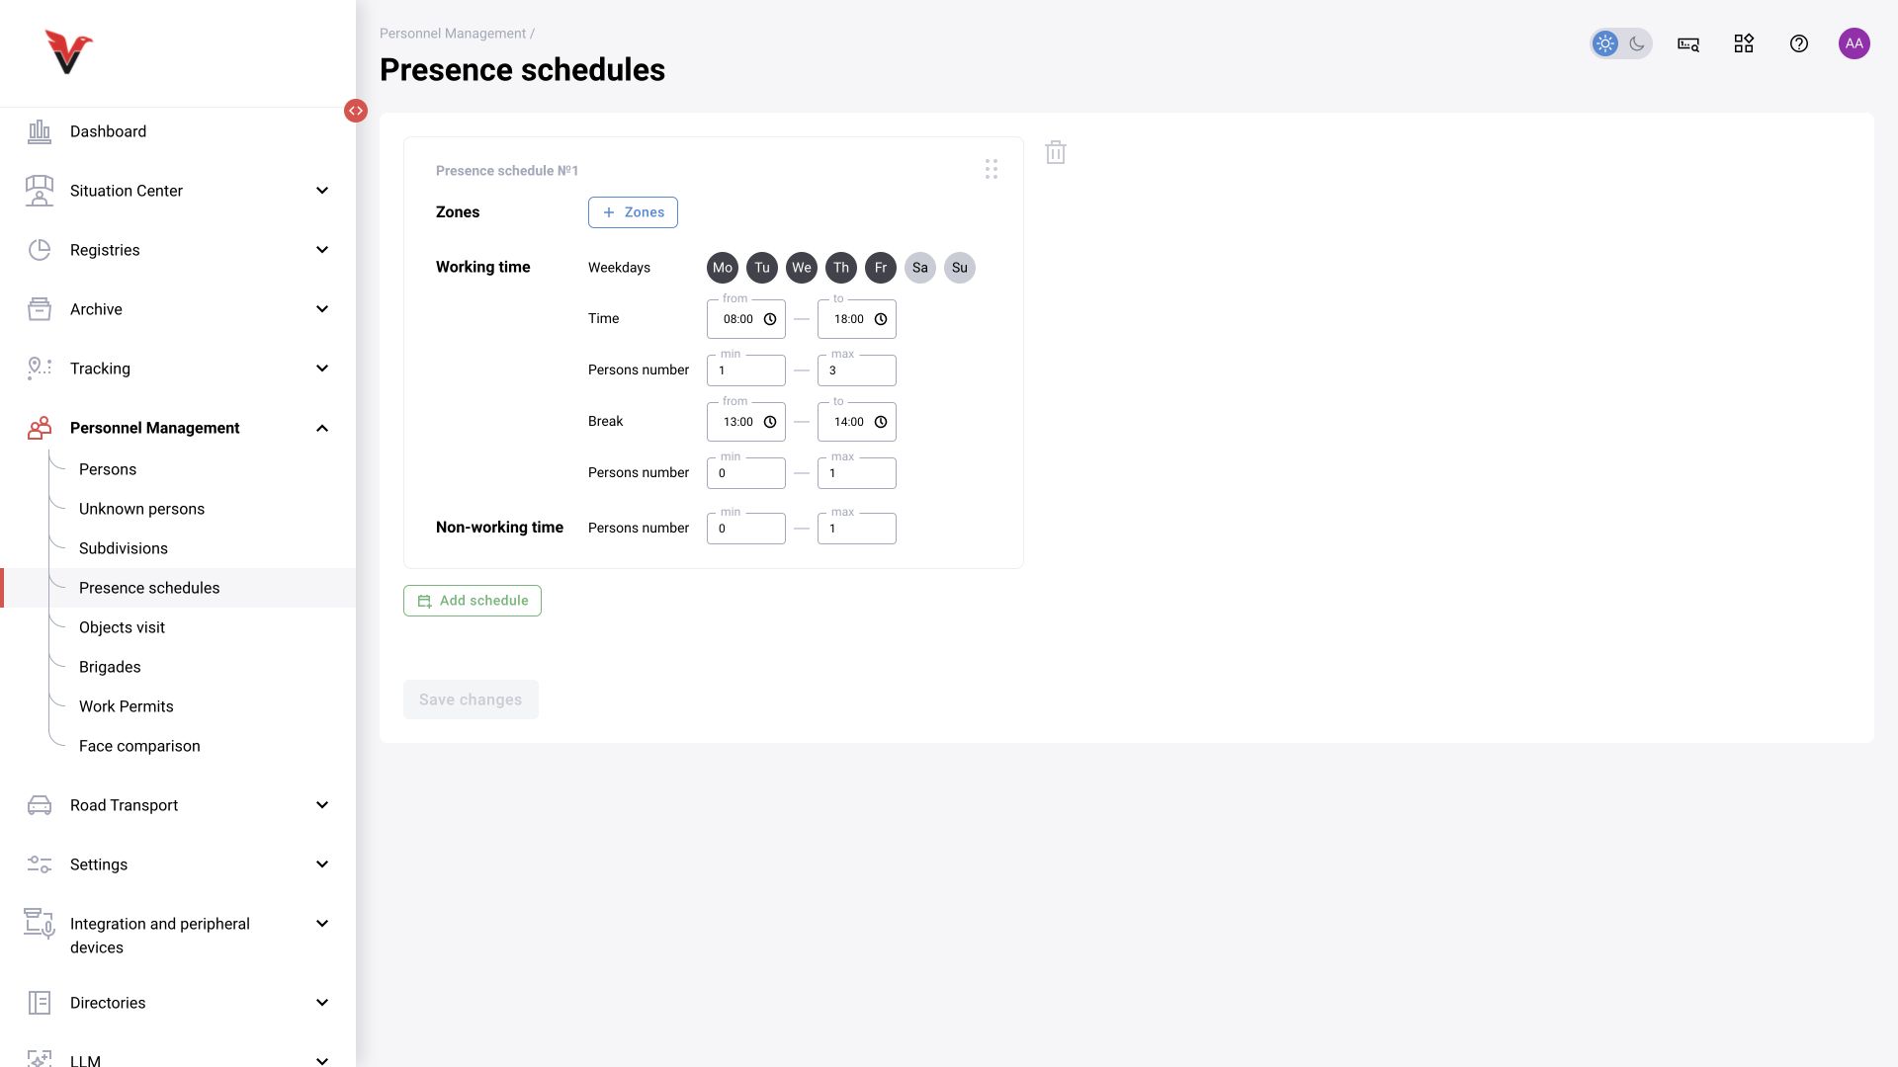Open the help question mark icon
The width and height of the screenshot is (1898, 1067).
[1799, 43]
